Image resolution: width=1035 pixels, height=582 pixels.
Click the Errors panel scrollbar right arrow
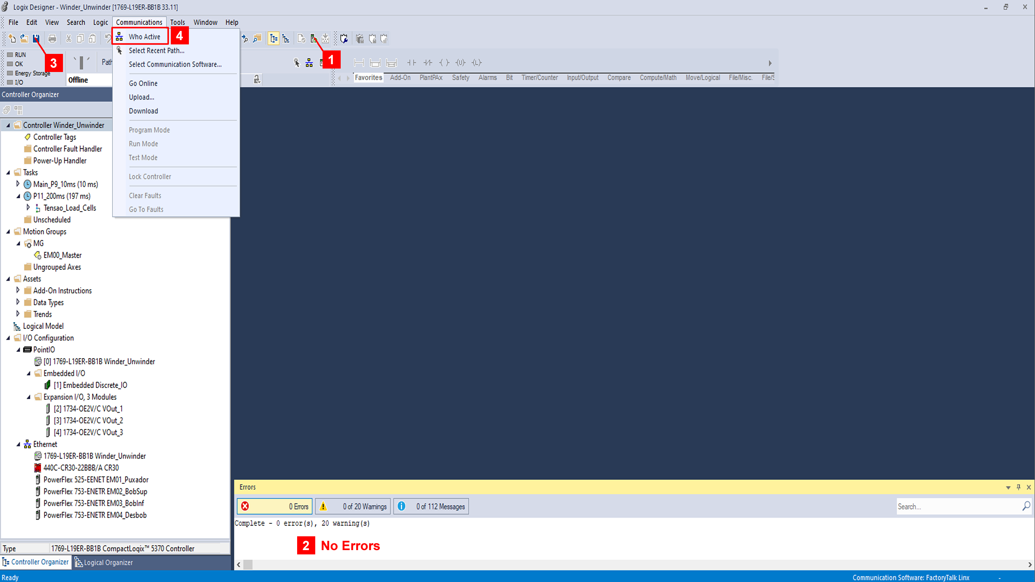coord(1030,565)
